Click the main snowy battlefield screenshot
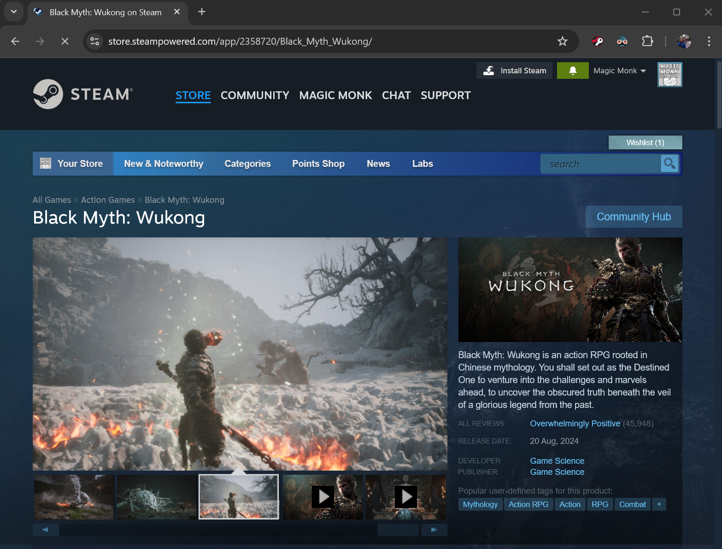Viewport: 722px width, 549px height. pos(240,354)
